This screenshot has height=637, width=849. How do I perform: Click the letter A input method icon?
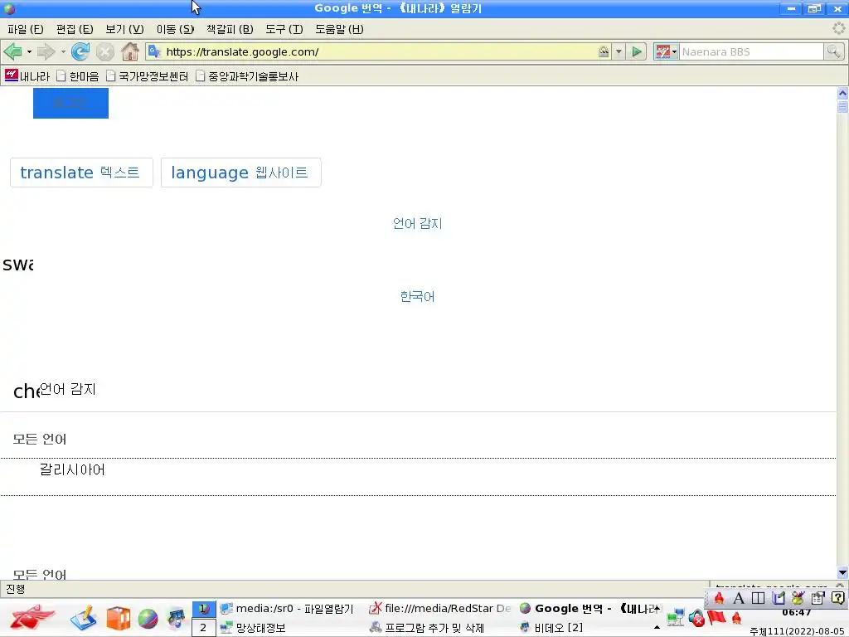pos(739,598)
